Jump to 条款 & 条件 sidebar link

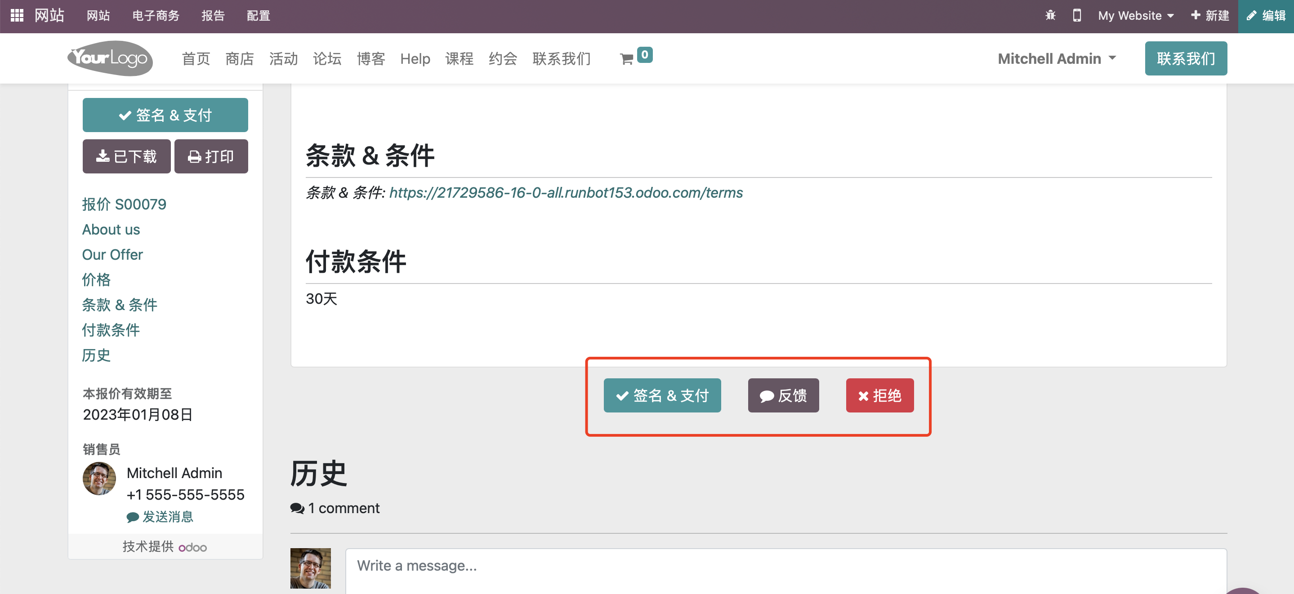click(120, 305)
